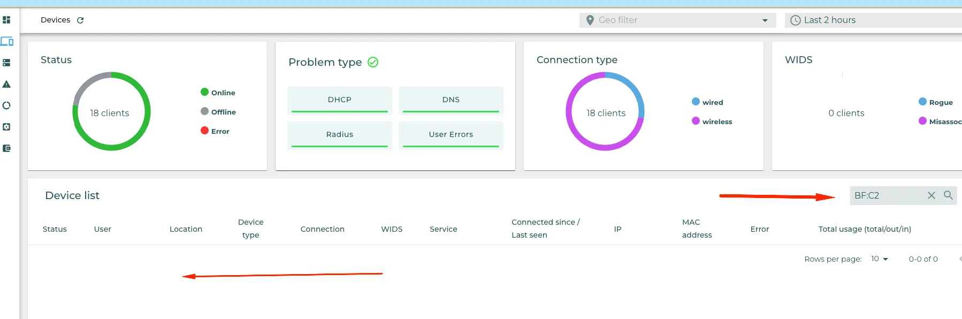Viewport: 962px width, 319px height.
Task: Sort by the Device type column header
Action: [251, 229]
